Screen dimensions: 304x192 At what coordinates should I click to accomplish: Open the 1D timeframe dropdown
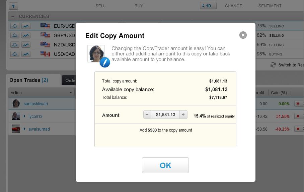[208, 6]
